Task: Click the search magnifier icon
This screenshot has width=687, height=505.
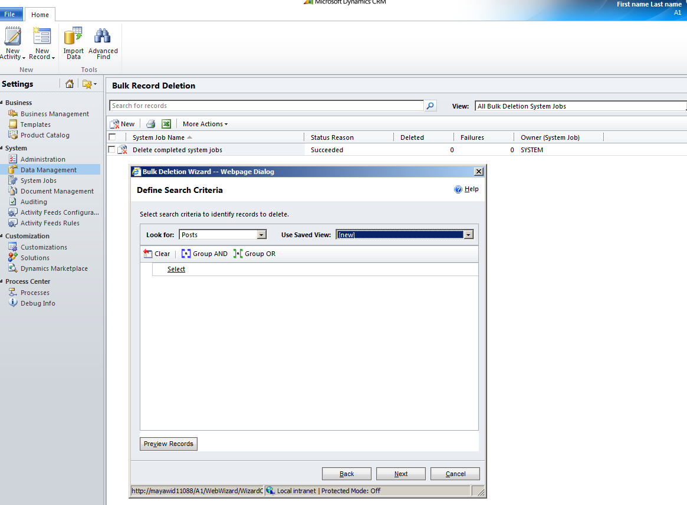Action: pos(430,106)
